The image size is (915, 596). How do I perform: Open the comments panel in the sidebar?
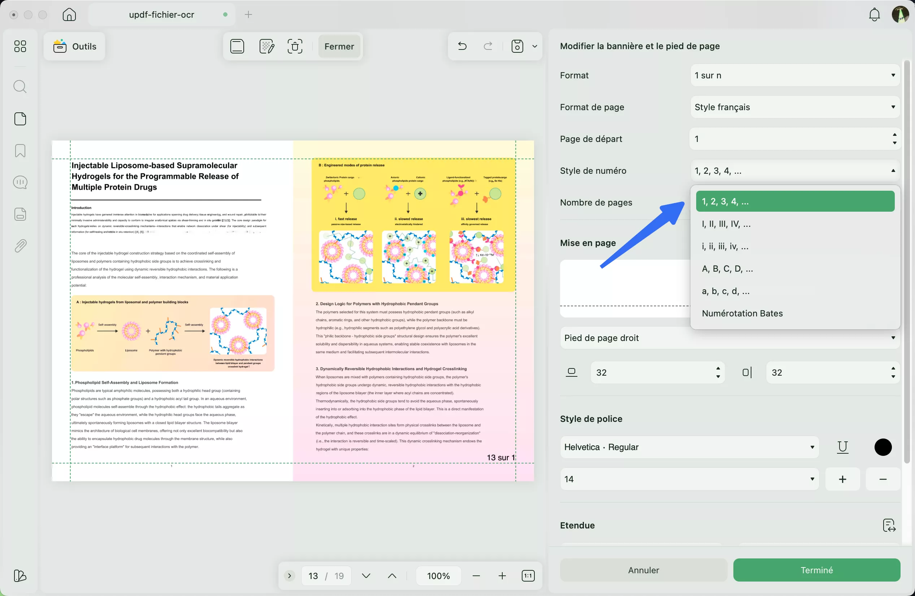[19, 182]
